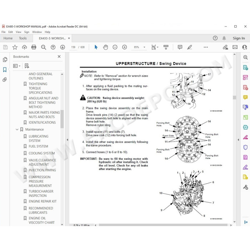Viewport: 250px width, 250px height.
Task: Add a comment with sticky note icon
Action: point(180,47)
